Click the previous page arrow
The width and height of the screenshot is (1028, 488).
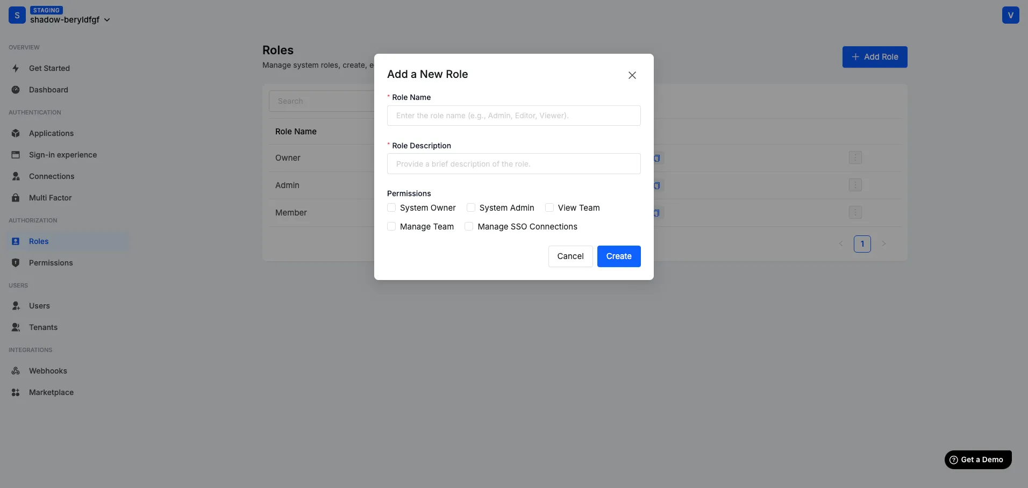(840, 244)
